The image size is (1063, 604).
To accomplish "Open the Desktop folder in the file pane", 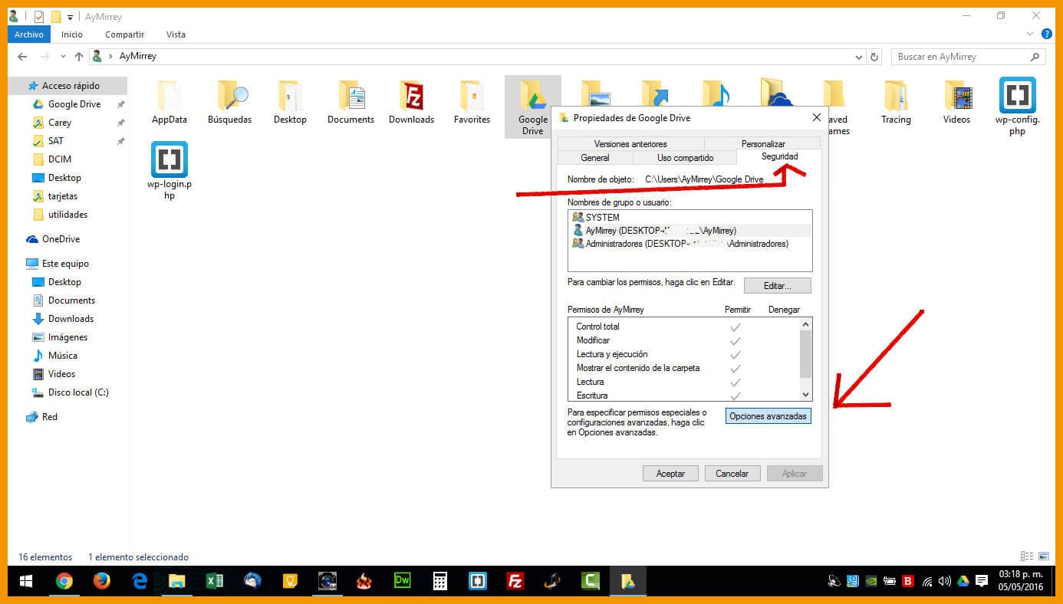I will pos(290,102).
